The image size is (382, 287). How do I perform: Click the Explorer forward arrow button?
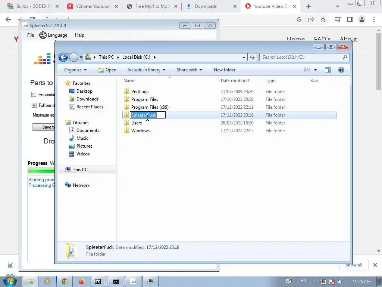tap(73, 57)
